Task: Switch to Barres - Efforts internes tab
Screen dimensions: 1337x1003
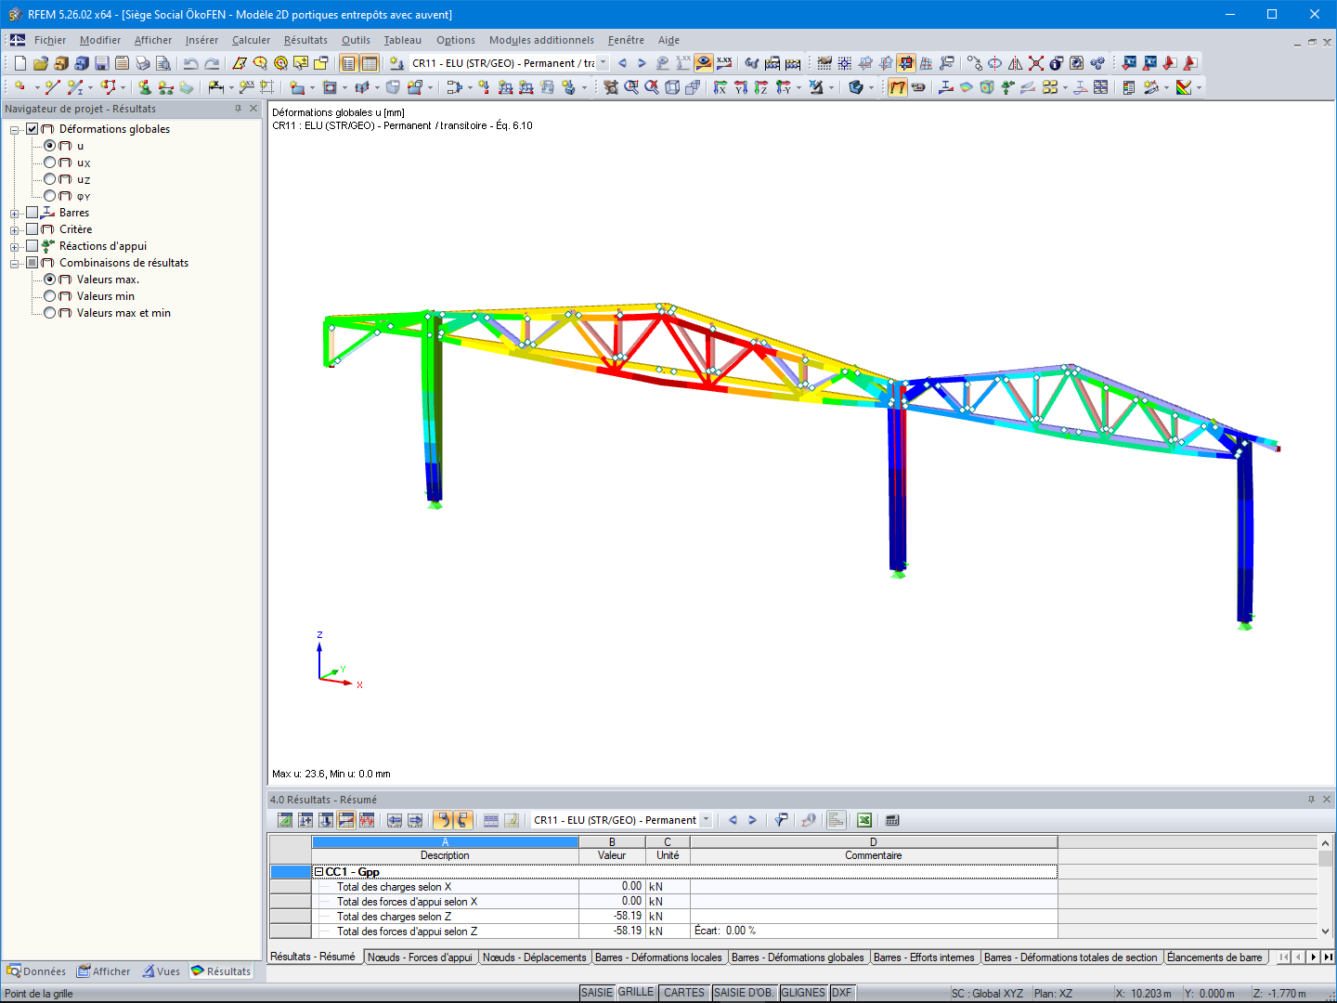Action: coord(925,957)
